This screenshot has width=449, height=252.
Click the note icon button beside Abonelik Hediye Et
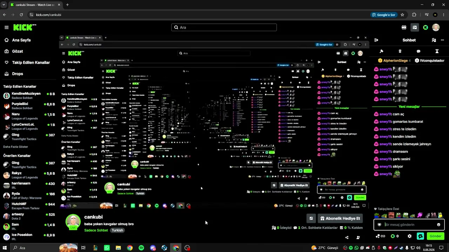311,218
